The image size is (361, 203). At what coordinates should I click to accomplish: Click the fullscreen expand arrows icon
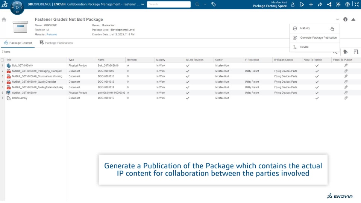click(356, 5)
